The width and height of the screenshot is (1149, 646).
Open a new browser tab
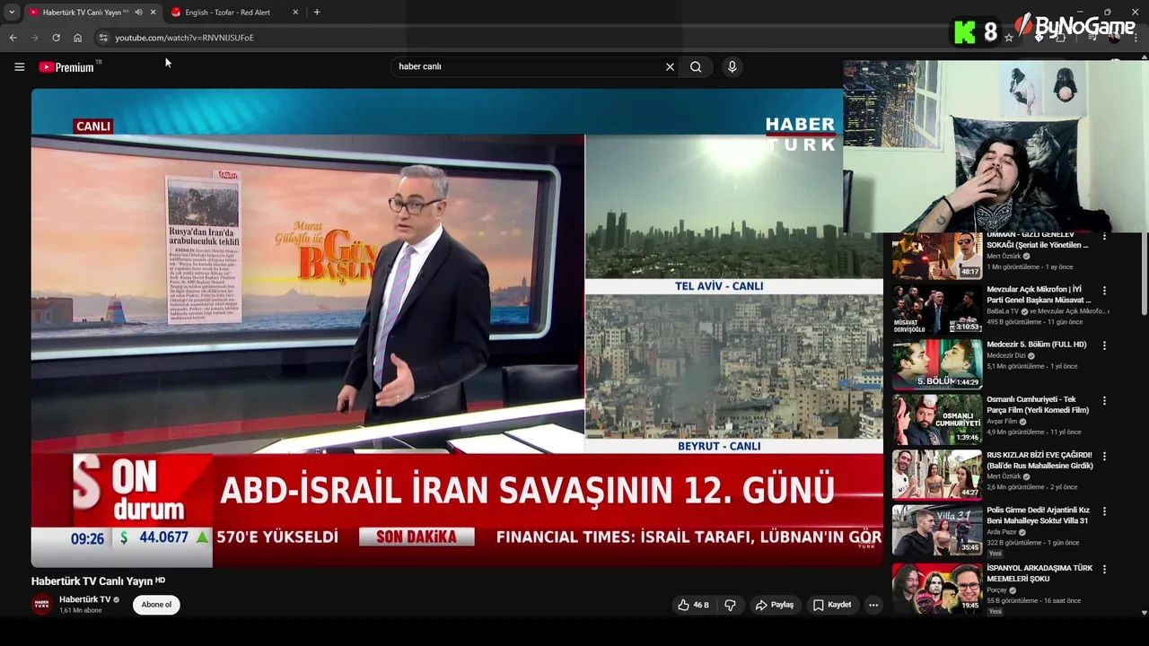[317, 12]
